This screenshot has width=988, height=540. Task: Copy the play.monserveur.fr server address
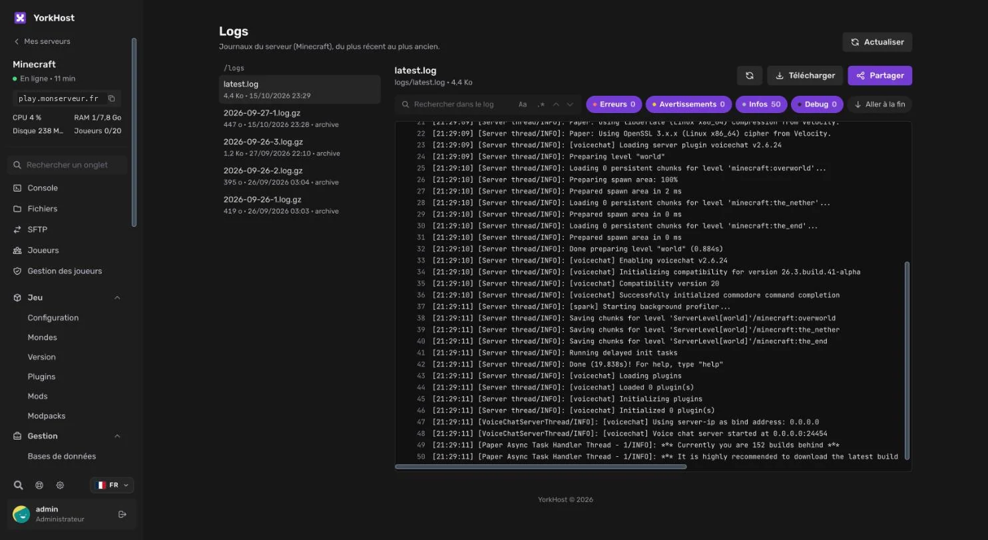(x=111, y=98)
